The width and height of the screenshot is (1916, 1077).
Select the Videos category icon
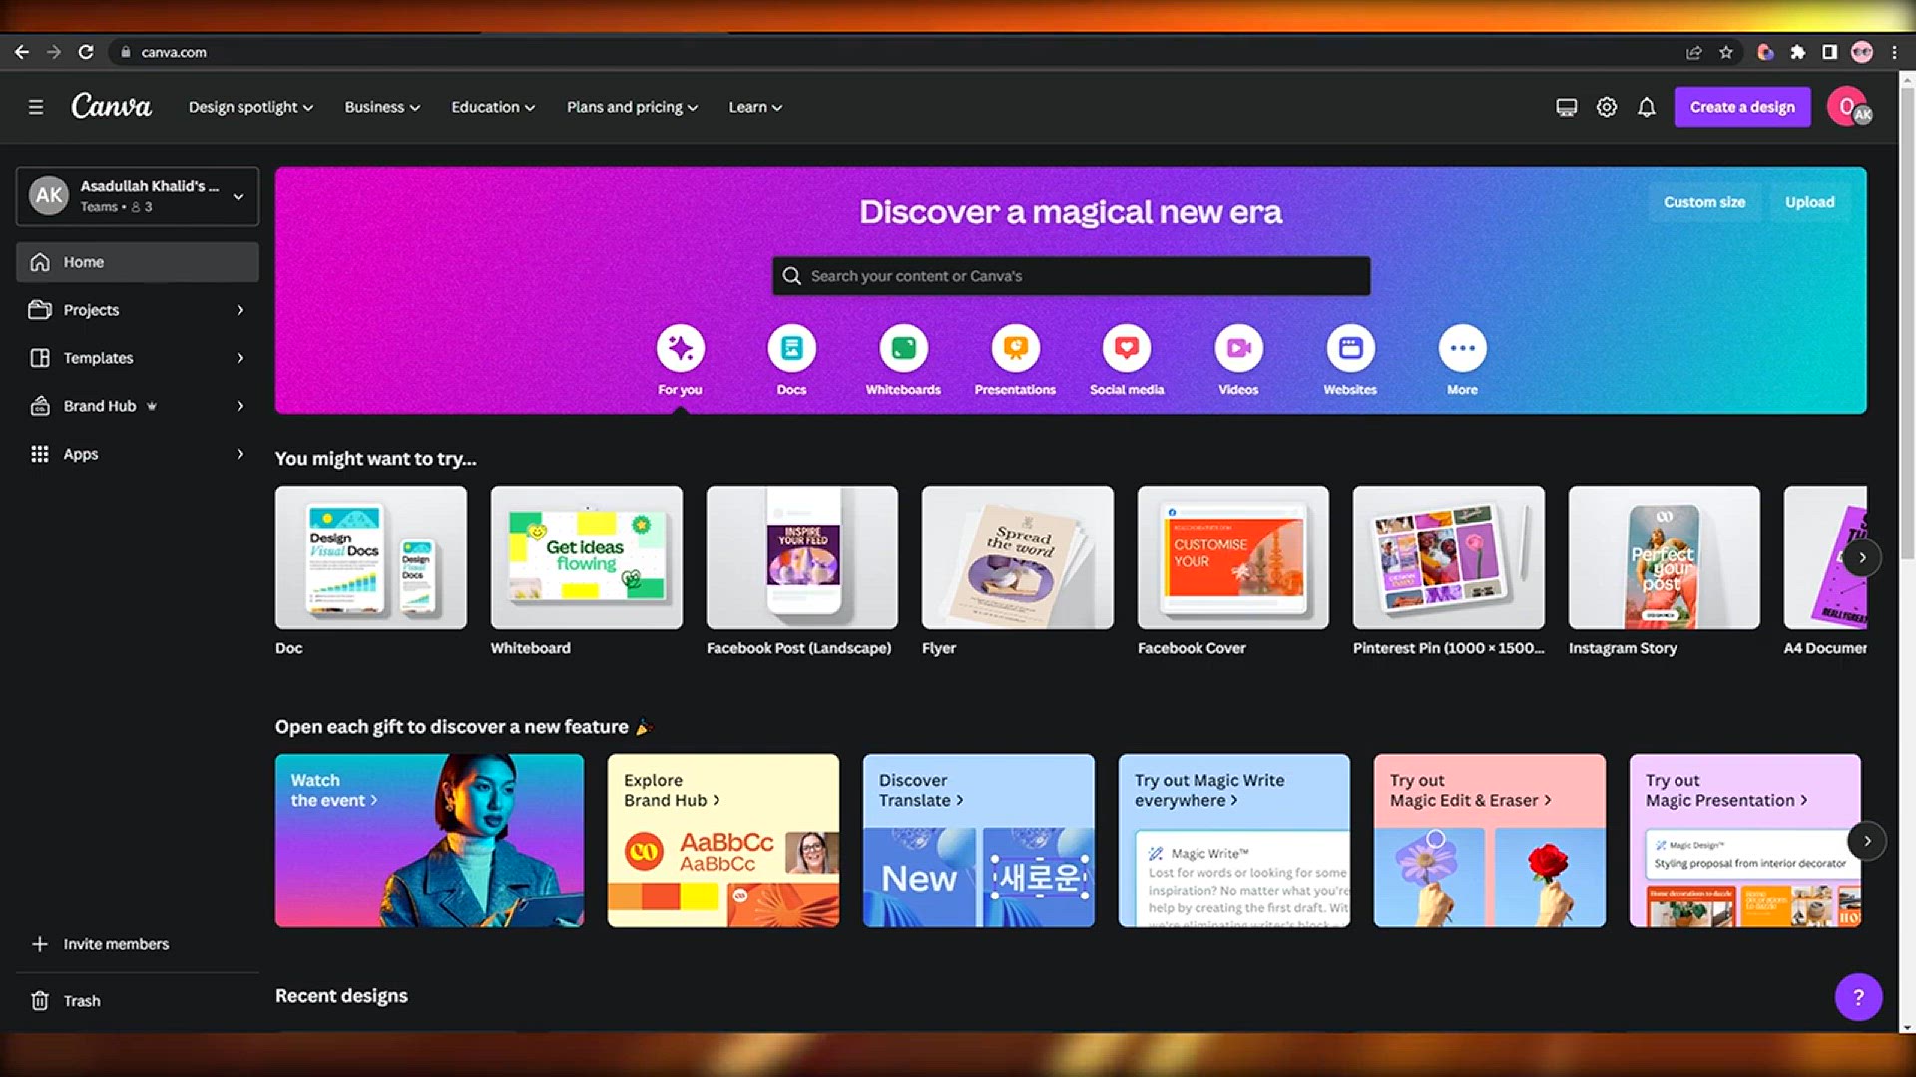click(x=1239, y=348)
